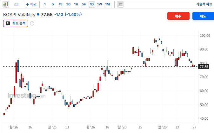Image resolution: width=214 pixels, height=133 pixels.
Task: Select the 30 minute interval
Action: (x=68, y=4)
